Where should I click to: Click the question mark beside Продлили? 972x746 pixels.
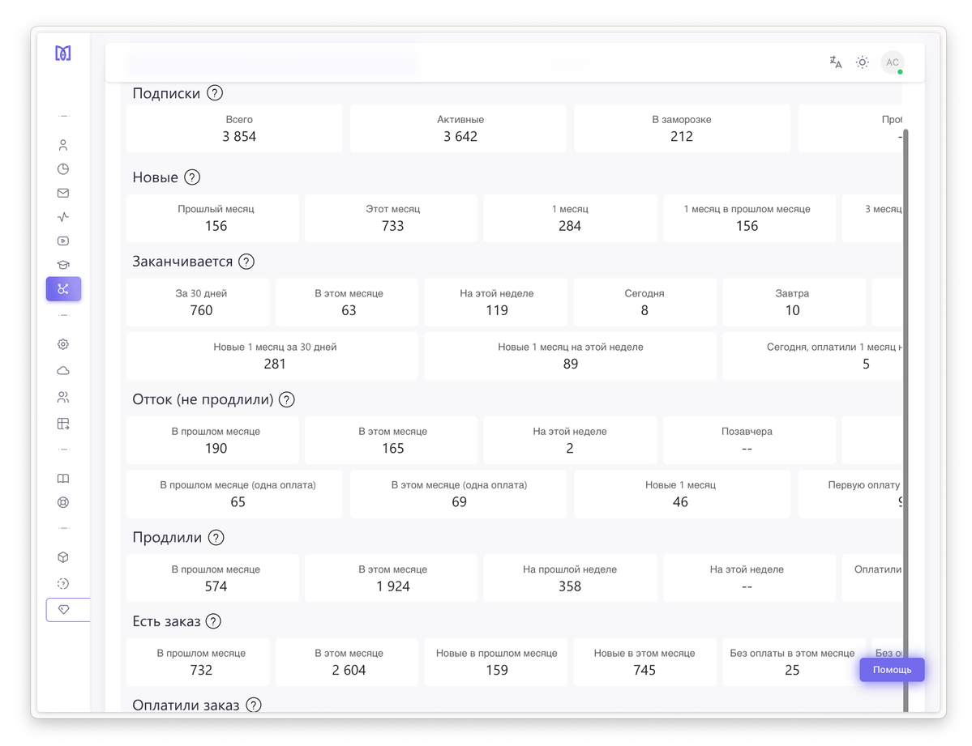coord(216,538)
